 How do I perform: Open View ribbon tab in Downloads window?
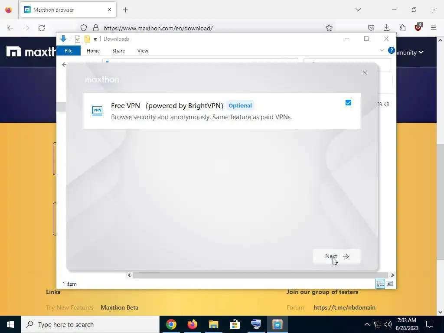pos(143,51)
